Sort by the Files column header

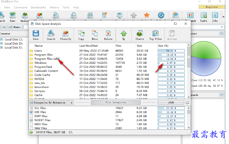pos(118,46)
